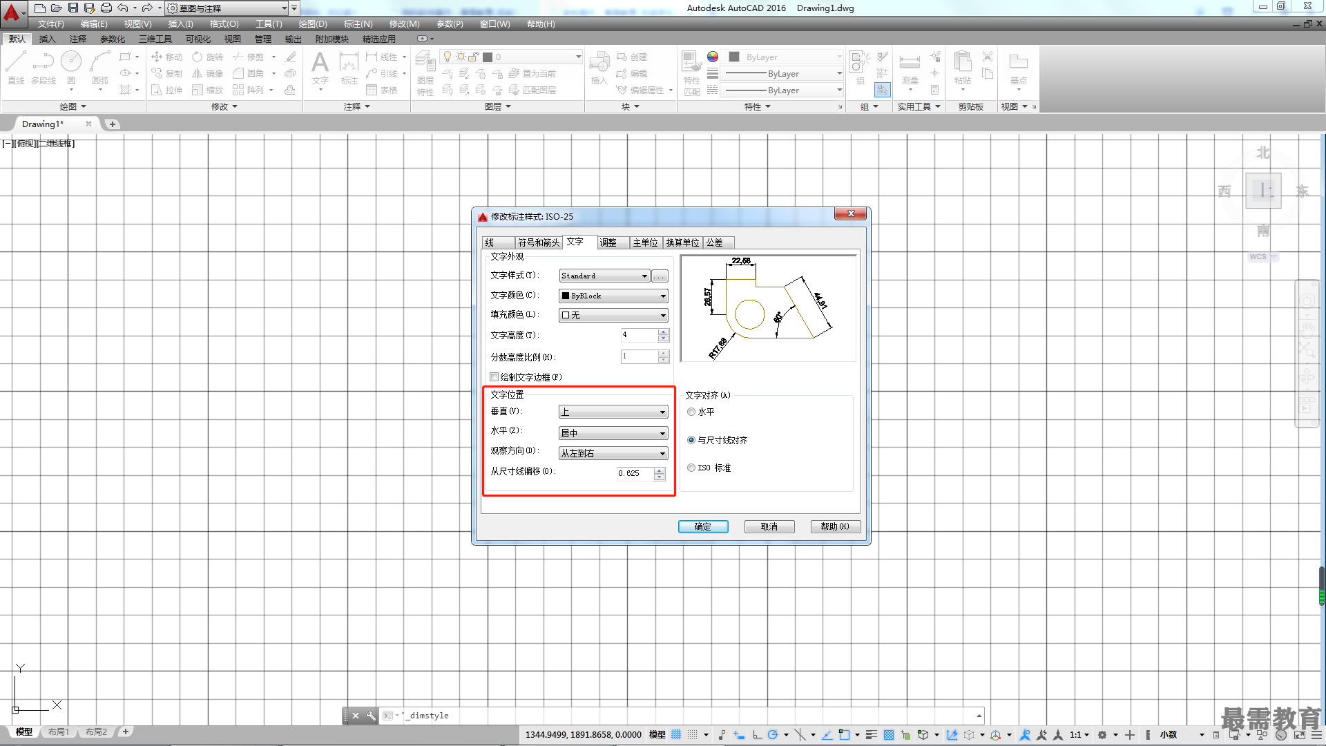1326x746 pixels.
Task: Click the Insert block (插入) icon
Action: pos(599,68)
